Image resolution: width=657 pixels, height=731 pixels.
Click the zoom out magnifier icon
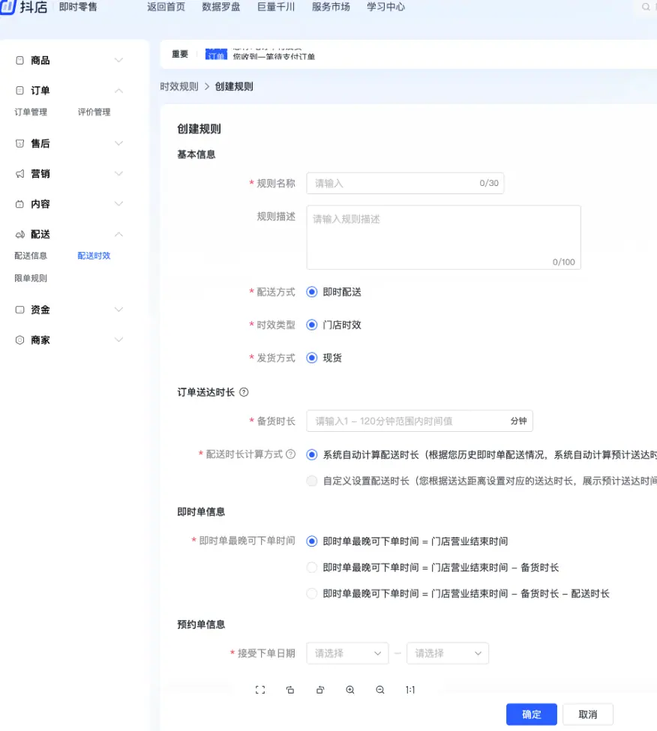pyautogui.click(x=380, y=690)
